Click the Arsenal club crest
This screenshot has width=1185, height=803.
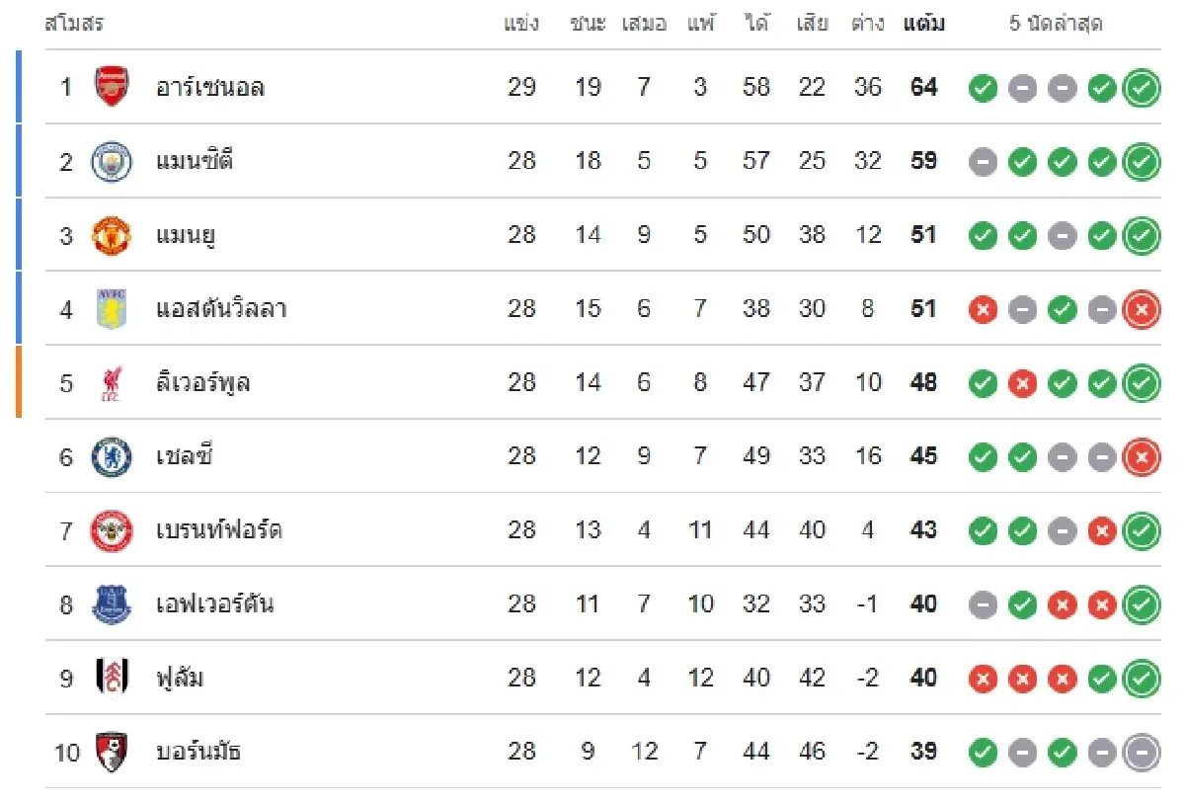coord(112,87)
